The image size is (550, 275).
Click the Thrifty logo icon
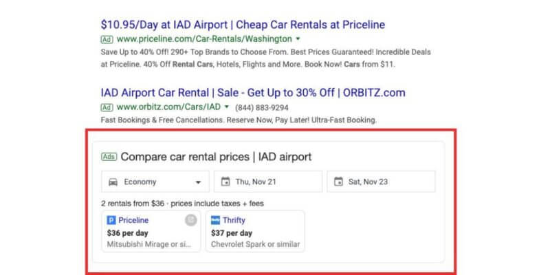point(215,221)
